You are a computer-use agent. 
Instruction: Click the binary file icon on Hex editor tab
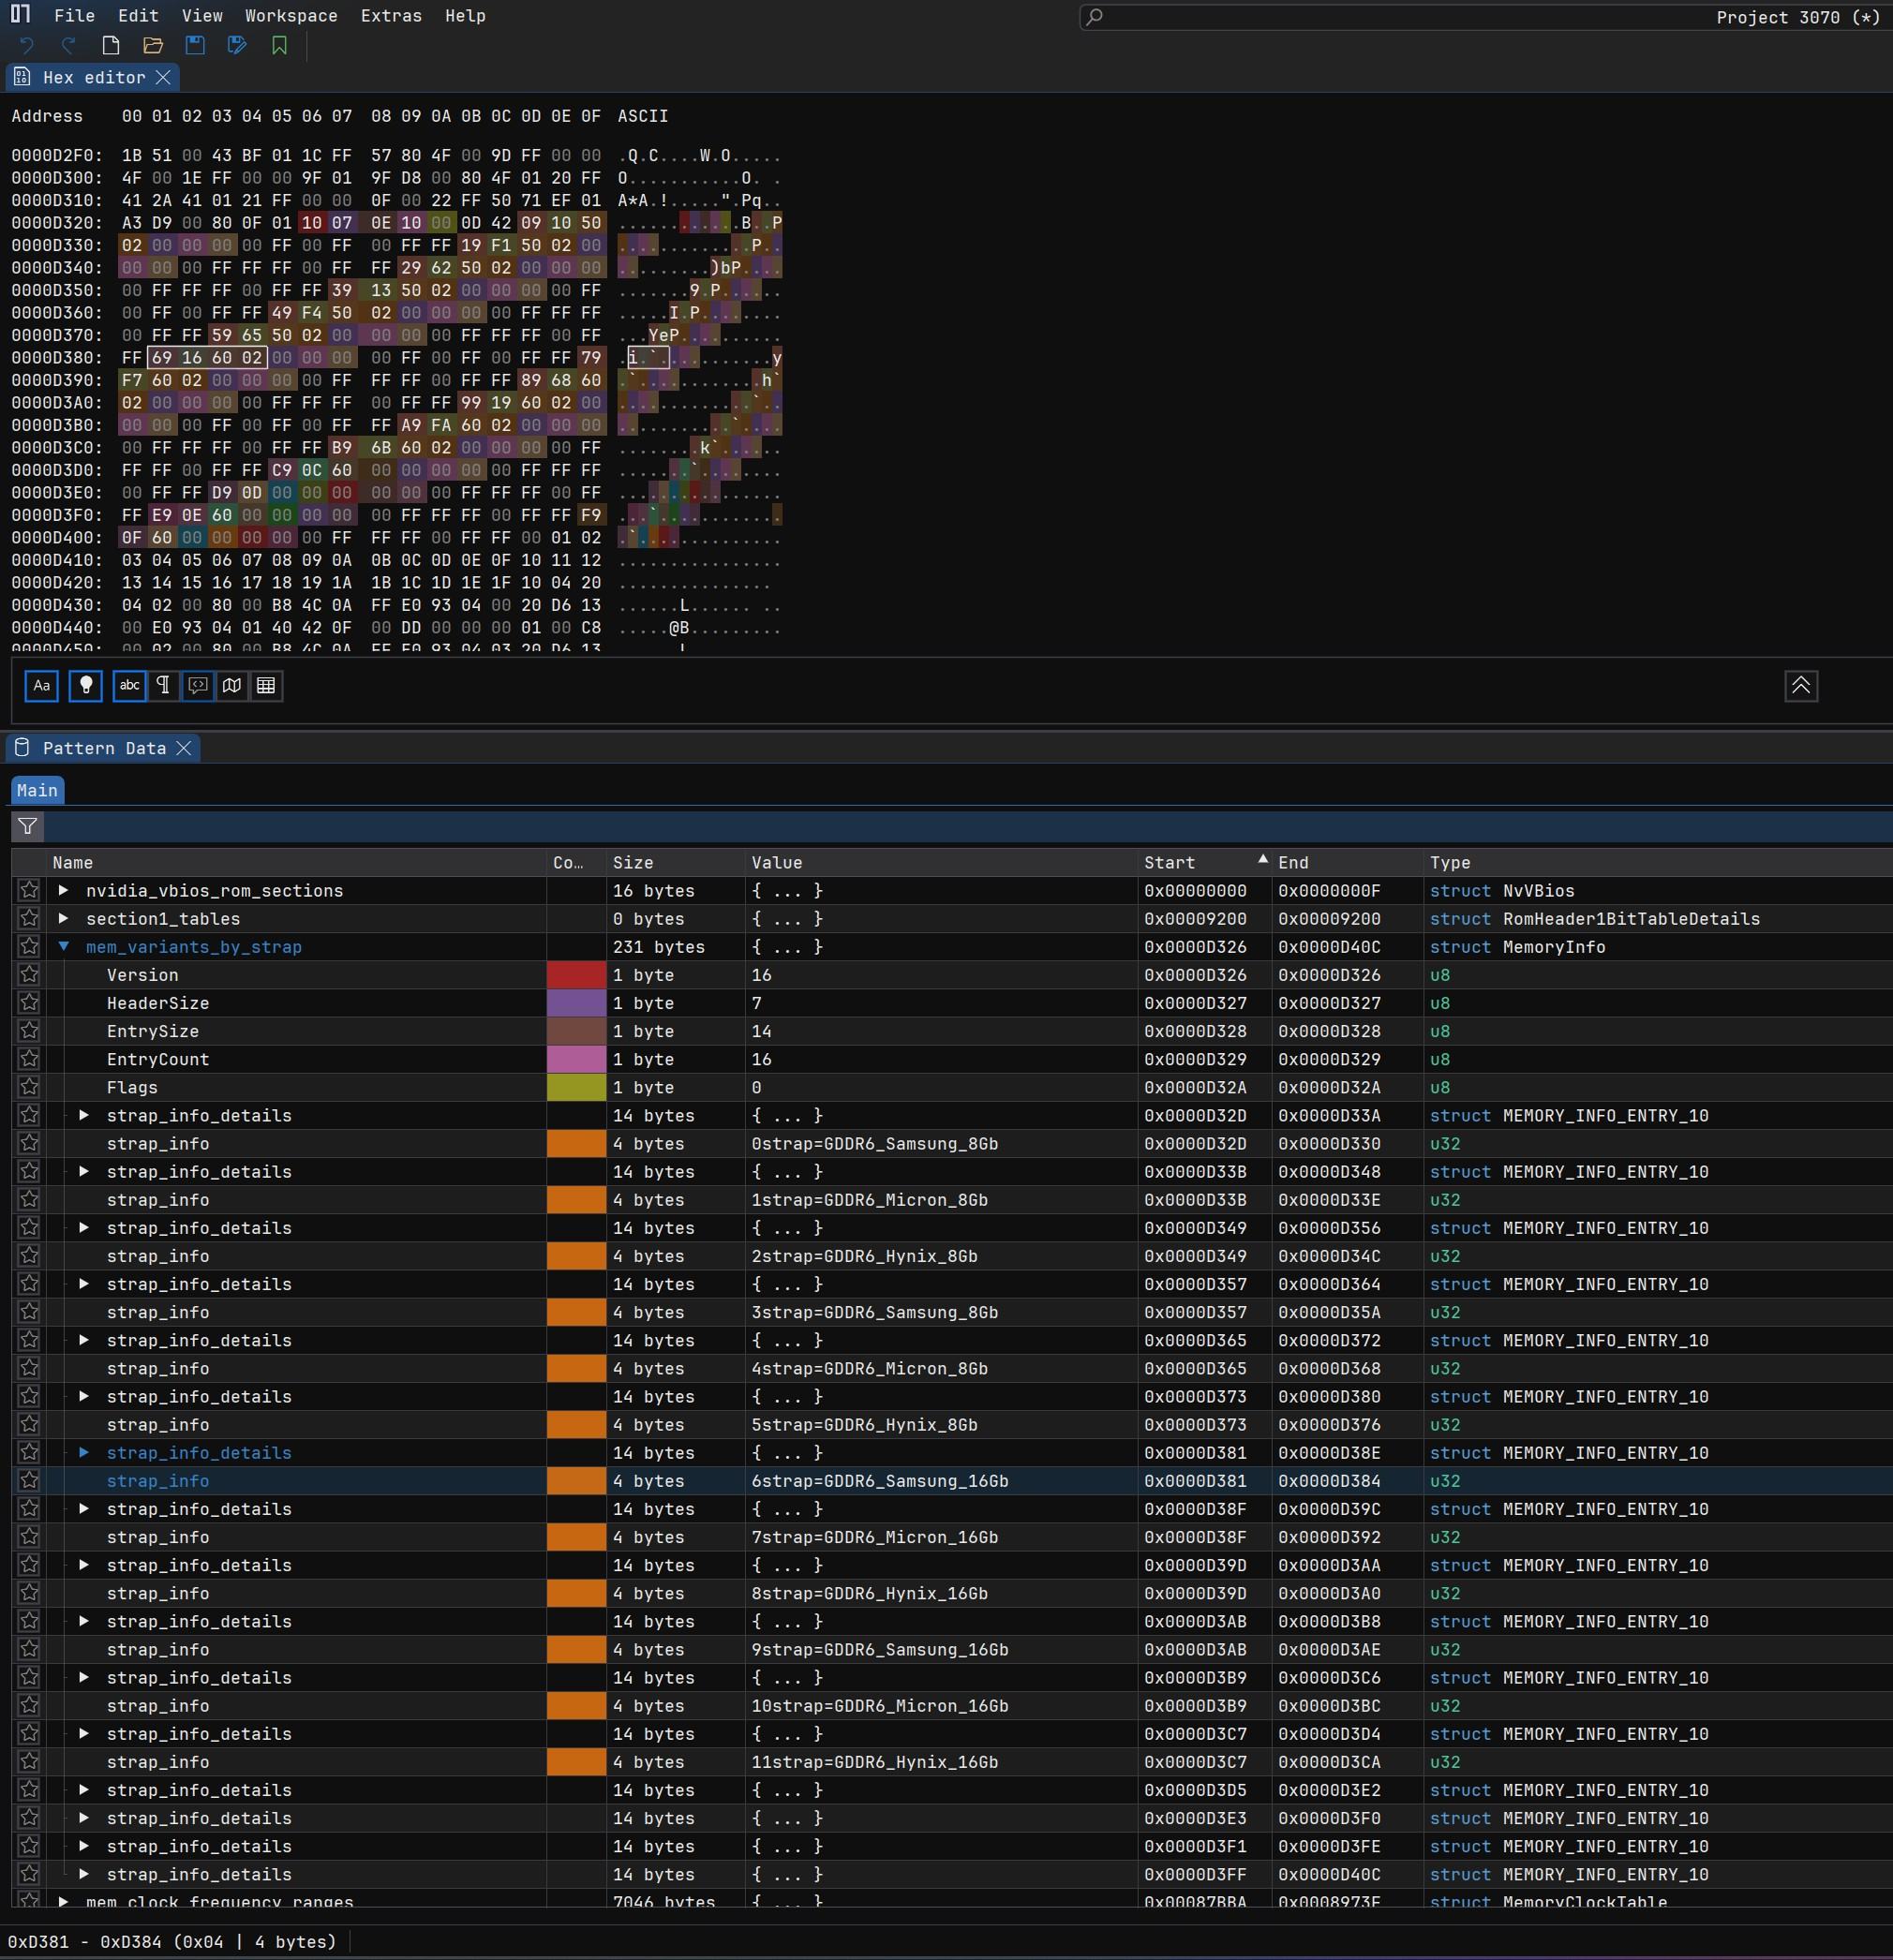22,77
